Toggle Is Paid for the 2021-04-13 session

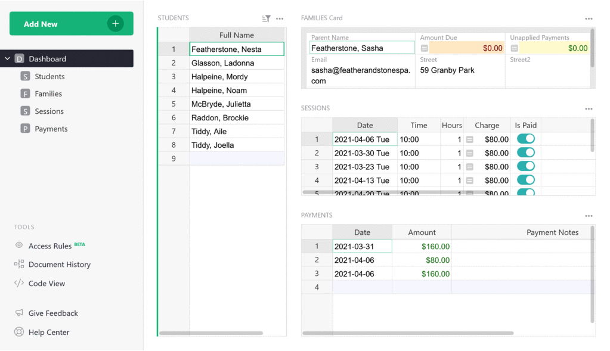point(525,180)
